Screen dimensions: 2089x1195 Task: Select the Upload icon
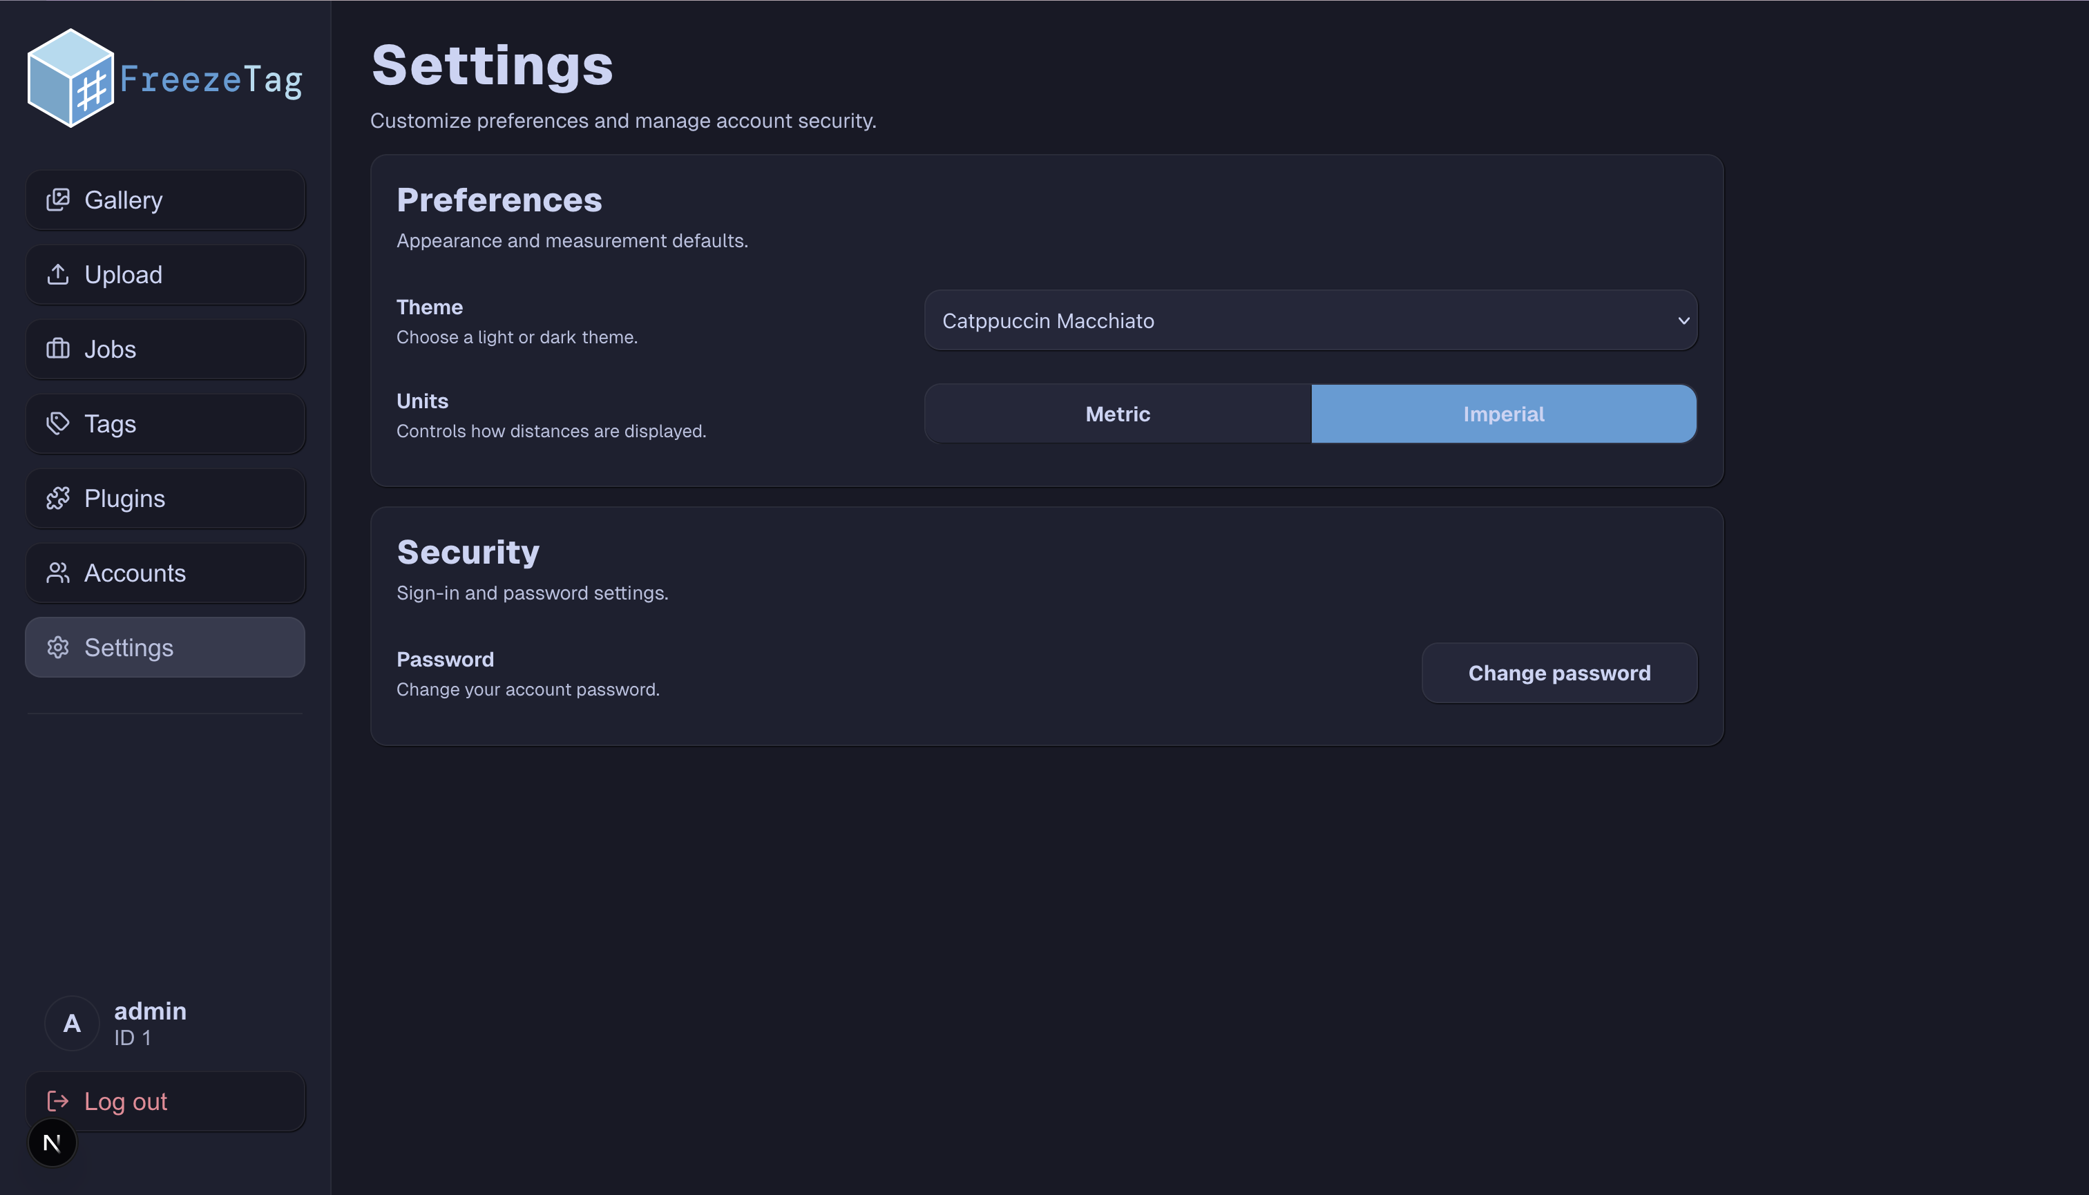58,274
